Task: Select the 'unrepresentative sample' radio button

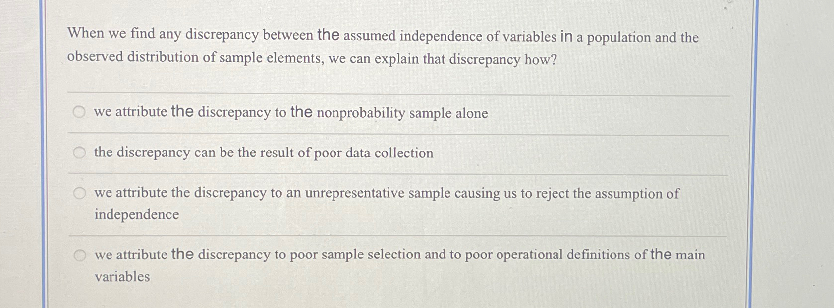Action: click(80, 193)
